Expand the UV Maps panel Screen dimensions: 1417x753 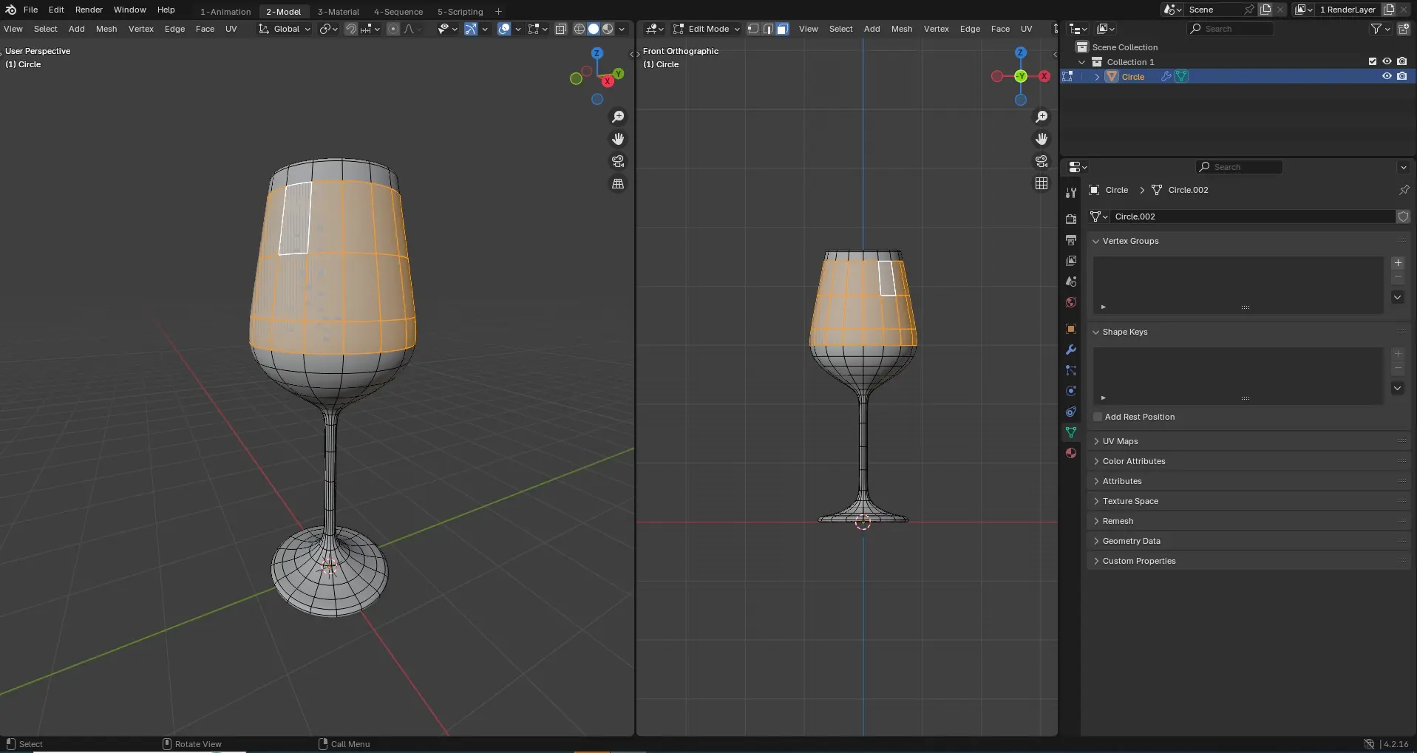pyautogui.click(x=1120, y=441)
